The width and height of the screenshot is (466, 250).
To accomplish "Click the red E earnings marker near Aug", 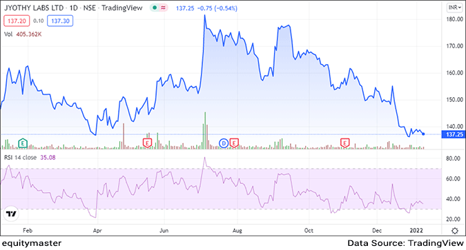I will point(234,143).
